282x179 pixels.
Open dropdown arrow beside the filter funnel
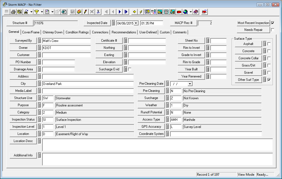(x=42, y=12)
